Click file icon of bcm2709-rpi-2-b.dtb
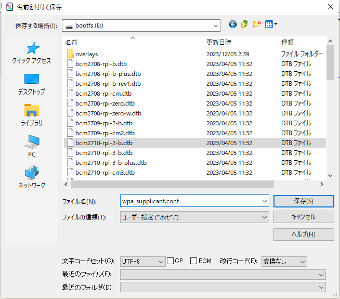The width and height of the screenshot is (340, 299). (70, 123)
